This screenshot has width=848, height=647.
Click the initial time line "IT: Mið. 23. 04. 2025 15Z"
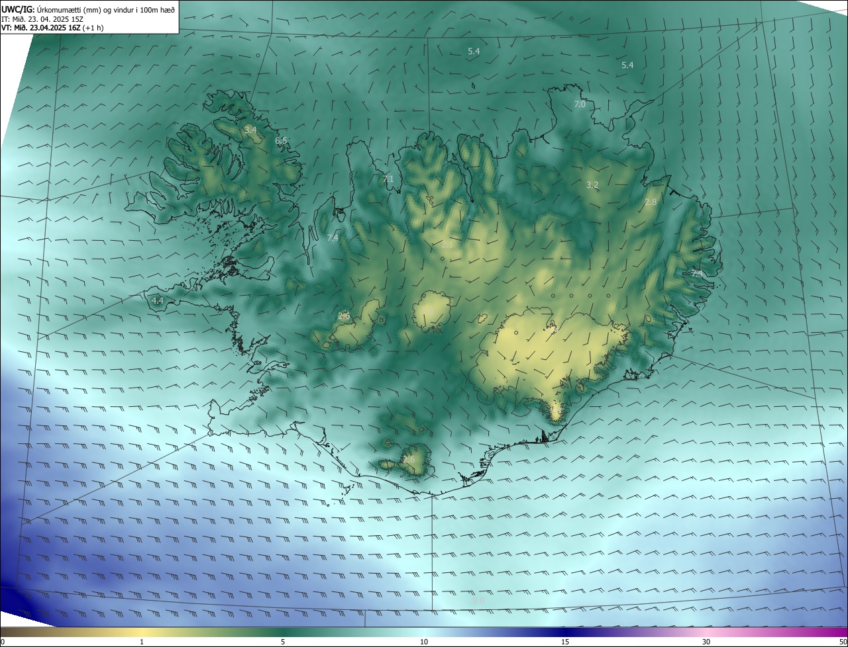coord(42,19)
